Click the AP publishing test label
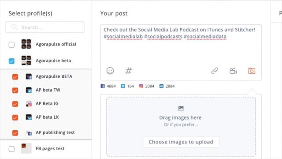Screen dimensions: 282x159 pyautogui.click(x=55, y=132)
